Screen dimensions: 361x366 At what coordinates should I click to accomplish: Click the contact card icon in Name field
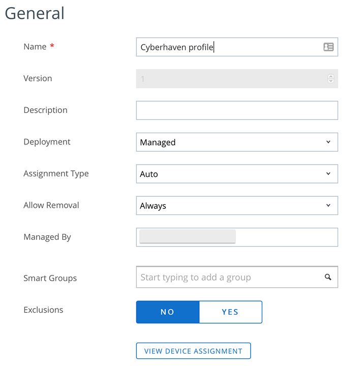(x=328, y=47)
